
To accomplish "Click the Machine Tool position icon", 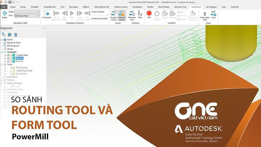I will [132, 13].
